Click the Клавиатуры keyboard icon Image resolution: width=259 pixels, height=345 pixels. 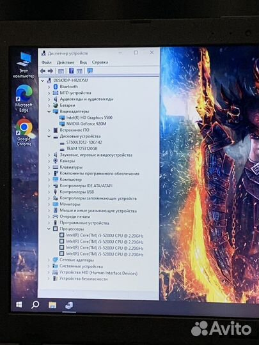click(56, 167)
